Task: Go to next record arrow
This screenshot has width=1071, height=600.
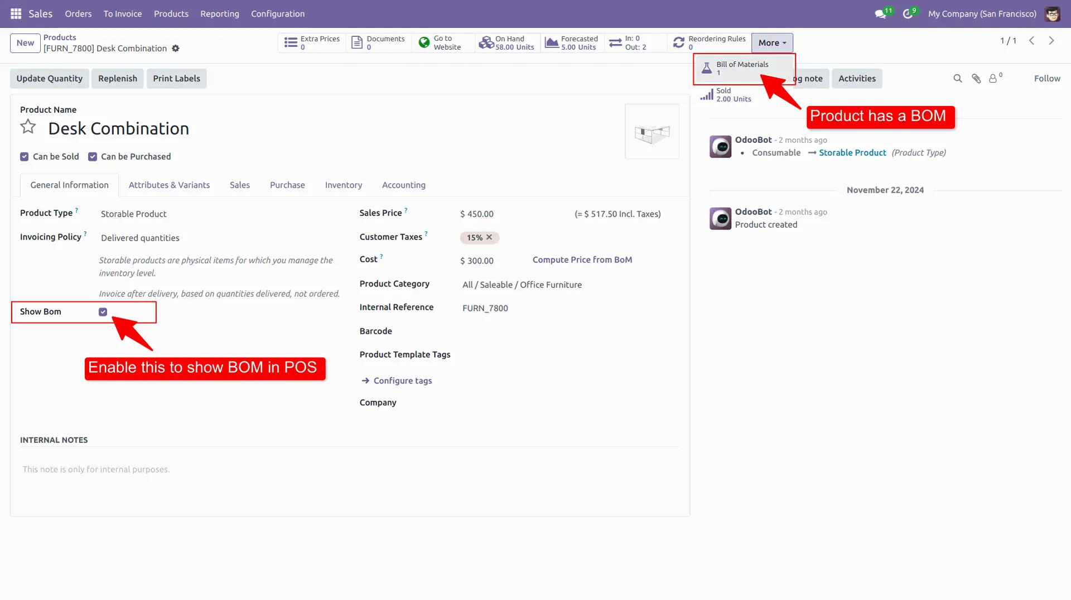Action: pyautogui.click(x=1051, y=41)
